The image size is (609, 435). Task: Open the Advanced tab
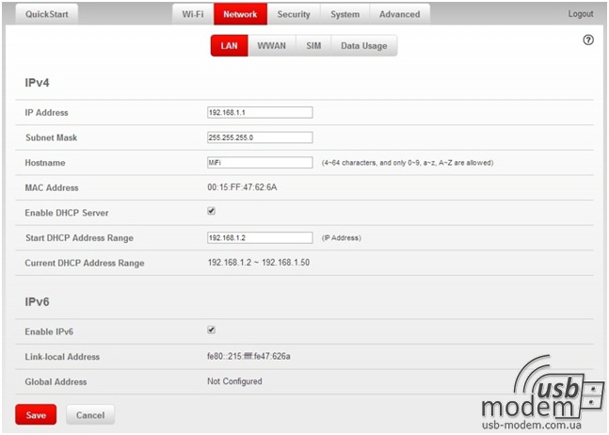(400, 14)
